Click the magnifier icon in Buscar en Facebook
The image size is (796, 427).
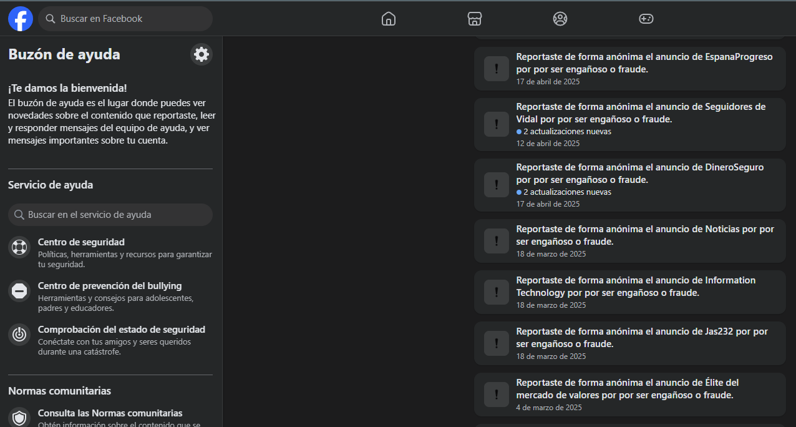(51, 19)
